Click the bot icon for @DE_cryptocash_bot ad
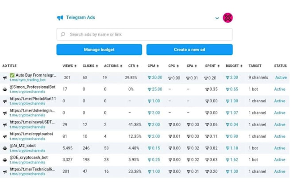Viewport: 301px width, 182px height. coord(5,160)
